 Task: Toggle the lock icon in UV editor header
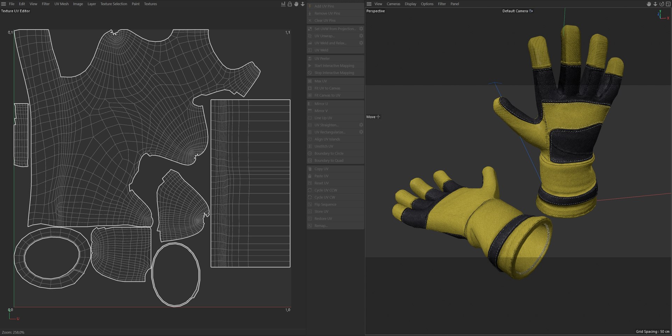click(290, 4)
